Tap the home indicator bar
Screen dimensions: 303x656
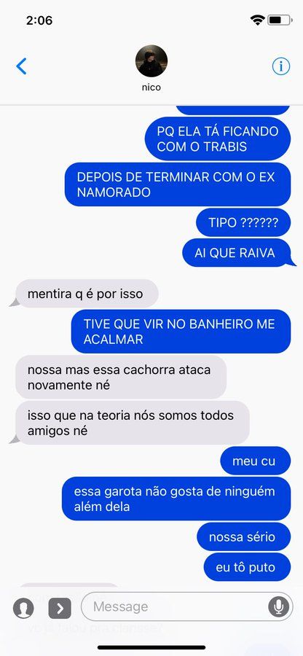pos(151,647)
